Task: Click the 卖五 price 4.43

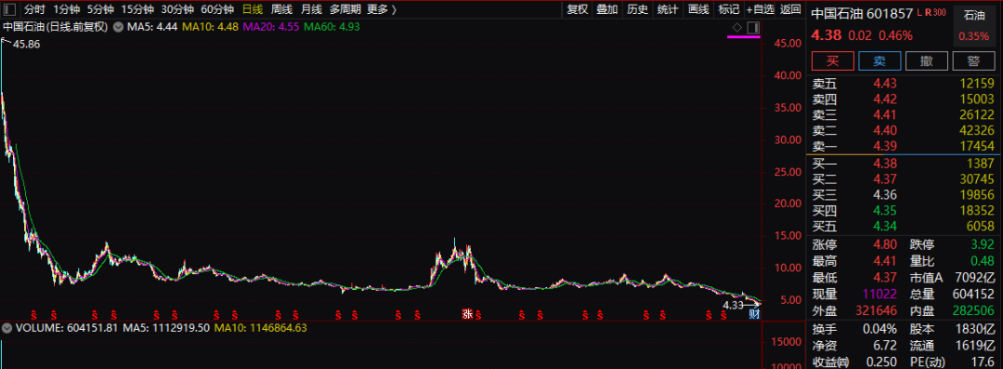Action: (886, 84)
